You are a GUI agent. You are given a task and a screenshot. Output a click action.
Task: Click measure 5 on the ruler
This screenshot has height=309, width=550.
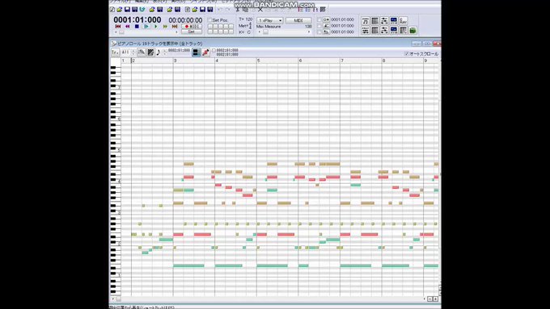pyautogui.click(x=259, y=61)
